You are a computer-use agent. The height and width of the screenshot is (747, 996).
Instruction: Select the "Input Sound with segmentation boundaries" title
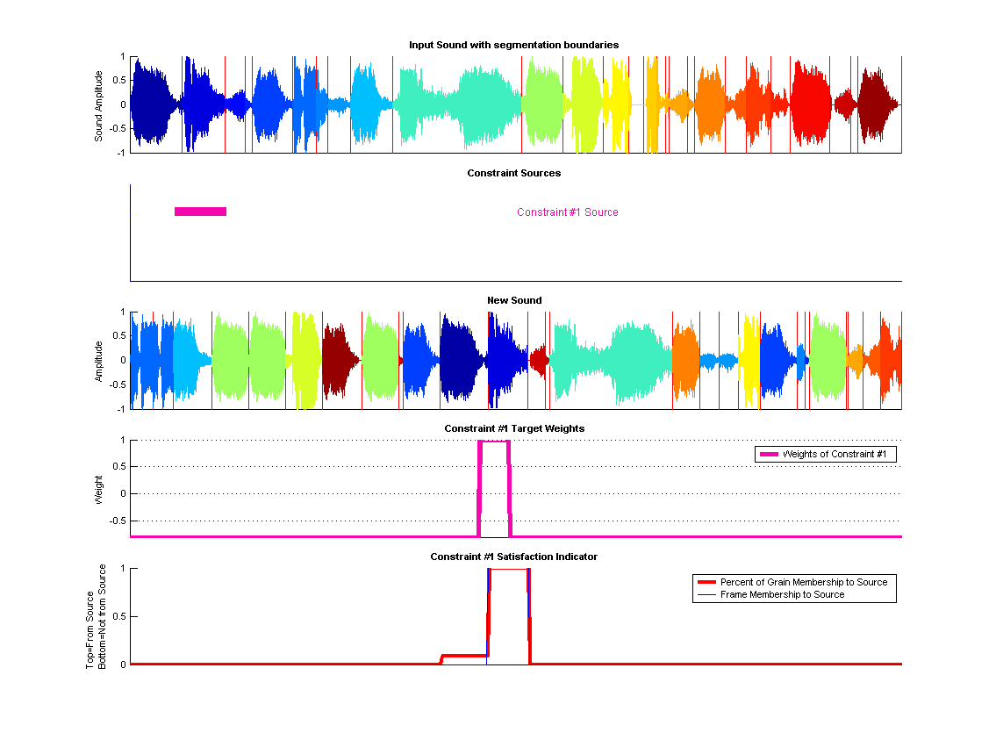(513, 45)
